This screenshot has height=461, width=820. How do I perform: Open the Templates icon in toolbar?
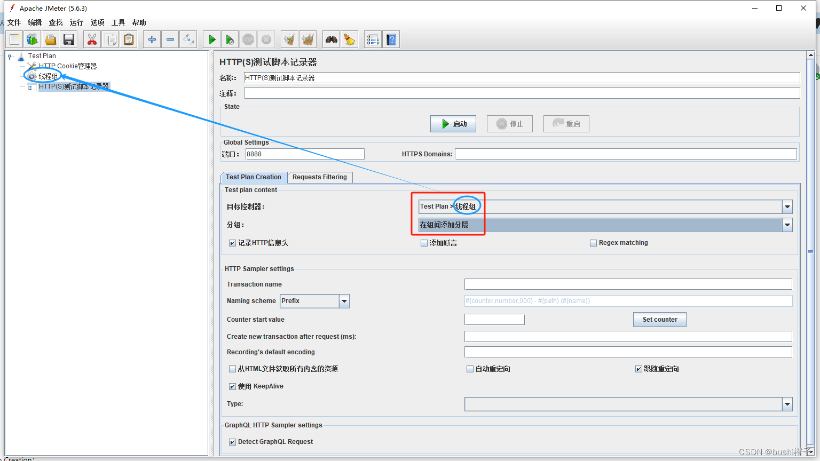(33, 39)
